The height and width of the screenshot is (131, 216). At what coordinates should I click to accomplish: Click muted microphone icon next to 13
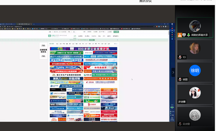180,57
